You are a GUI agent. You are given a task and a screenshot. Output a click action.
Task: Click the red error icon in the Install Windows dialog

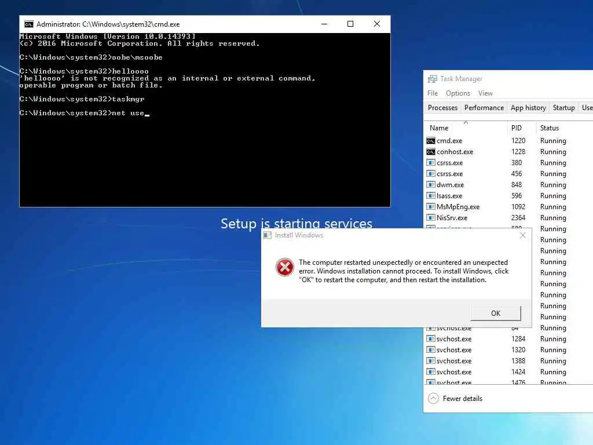pyautogui.click(x=285, y=268)
